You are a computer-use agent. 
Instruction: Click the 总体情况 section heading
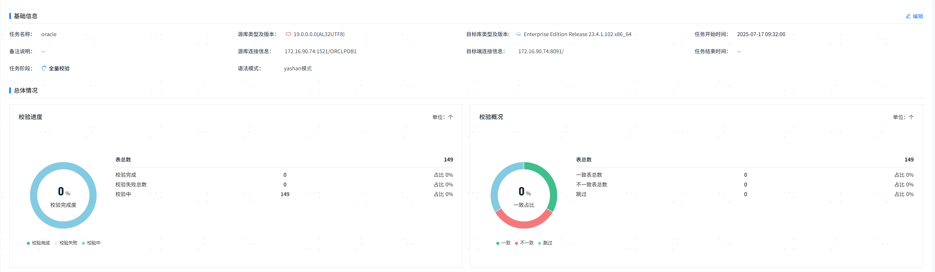point(26,90)
